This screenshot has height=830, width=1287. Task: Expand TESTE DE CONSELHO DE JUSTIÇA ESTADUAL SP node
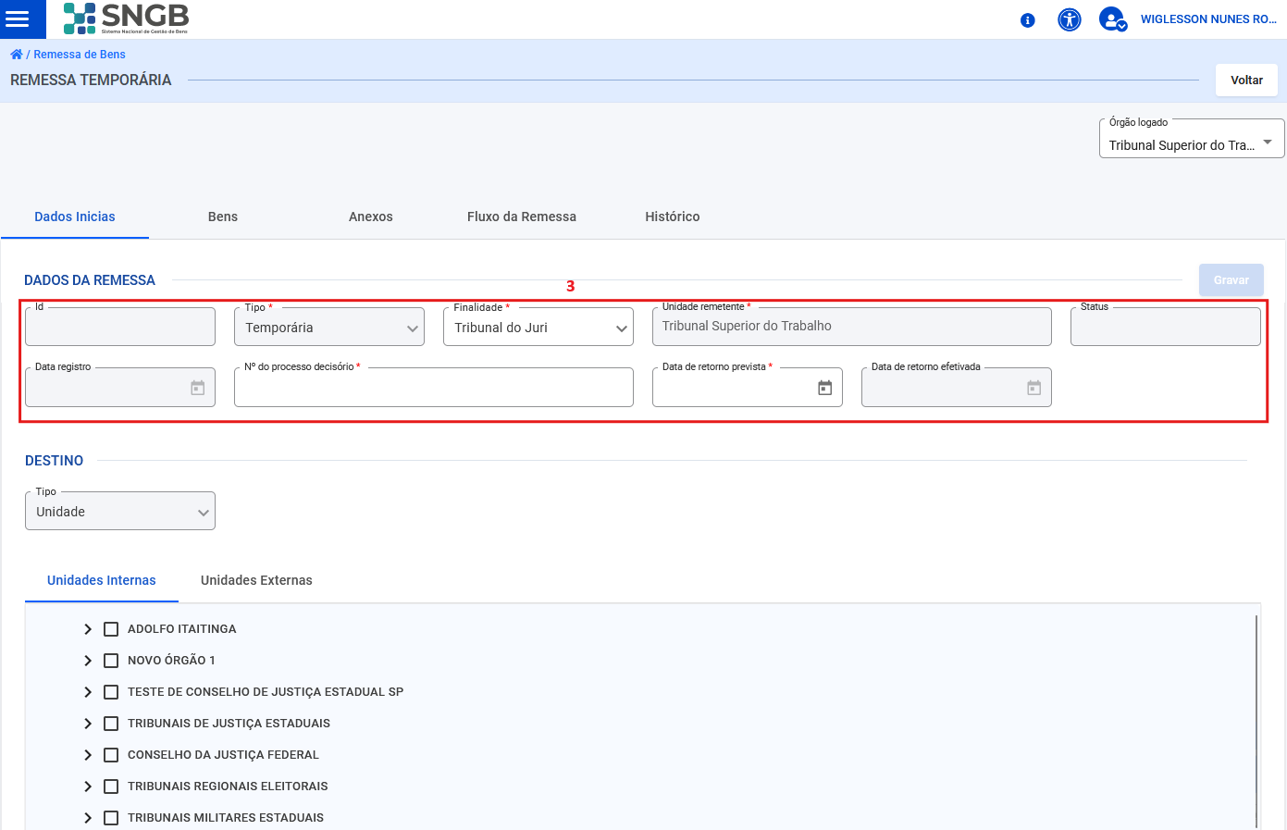tap(88, 692)
